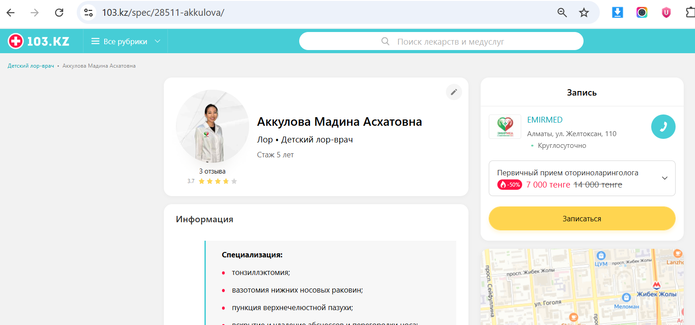The image size is (695, 325).
Task: Open the pink shield extension icon
Action: [666, 13]
